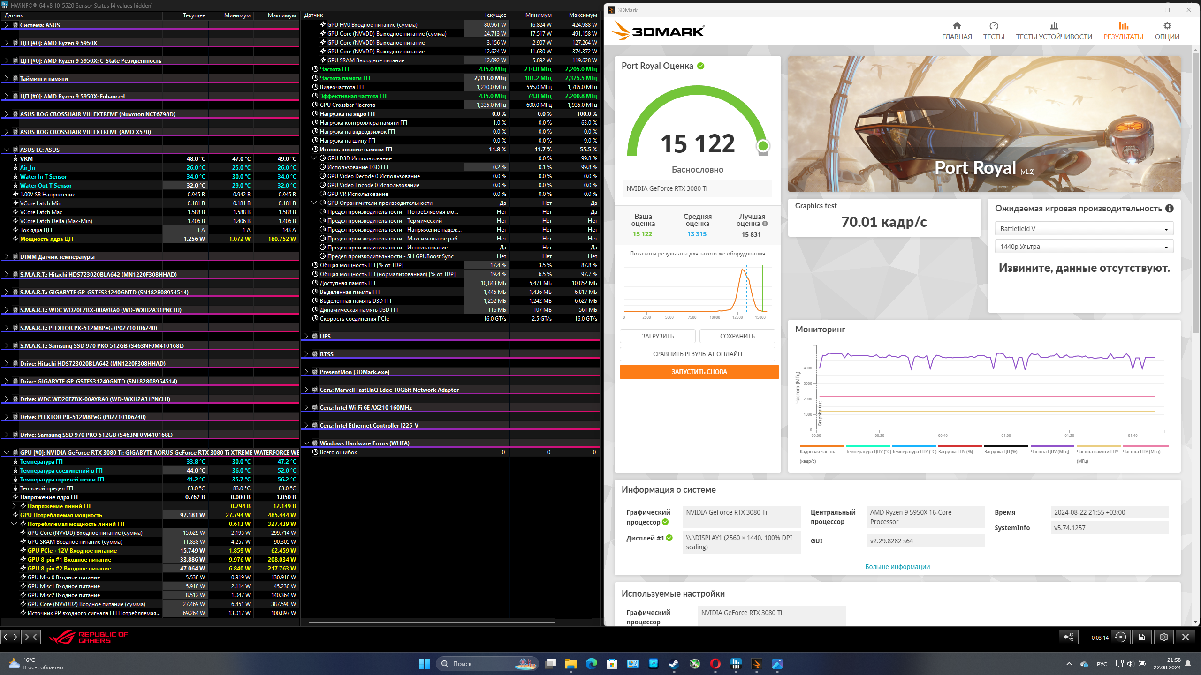Click HWiNFO network share icon

(x=1069, y=637)
